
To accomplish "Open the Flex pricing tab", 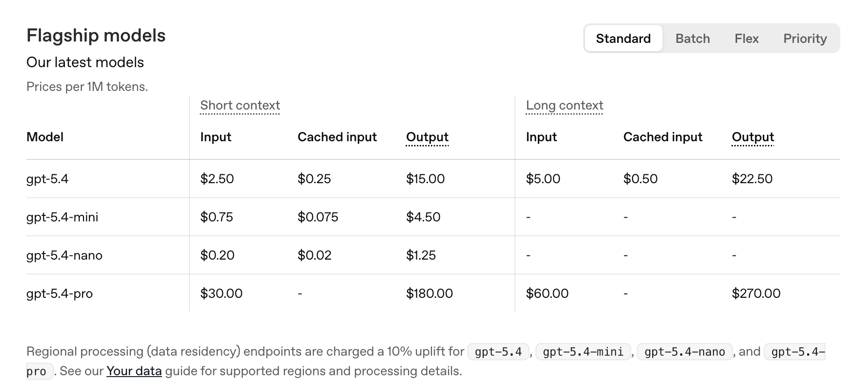I will (746, 39).
